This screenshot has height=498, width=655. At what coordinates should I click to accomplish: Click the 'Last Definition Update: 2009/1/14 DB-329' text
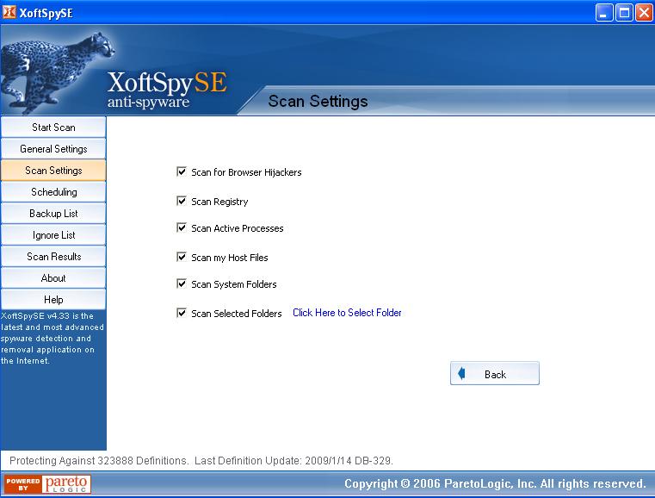(x=294, y=461)
